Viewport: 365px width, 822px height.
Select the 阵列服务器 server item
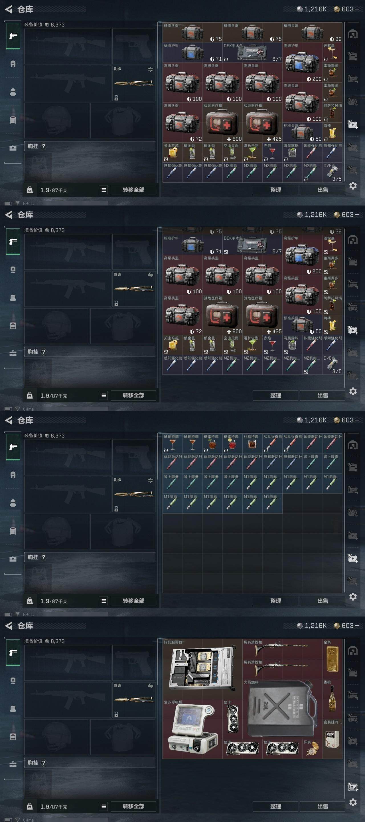pyautogui.click(x=202, y=668)
